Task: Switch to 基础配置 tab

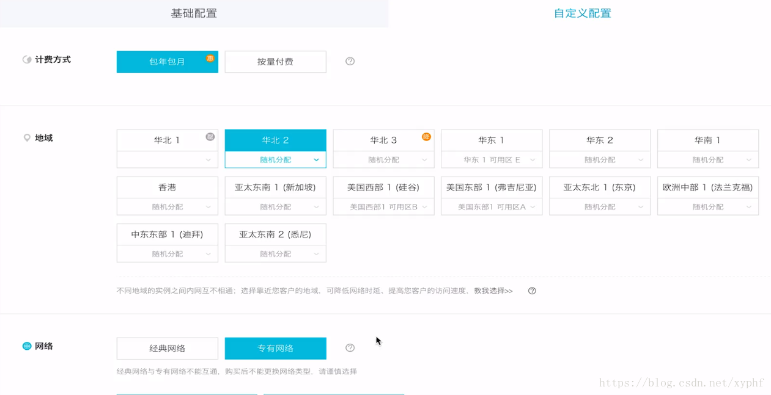Action: tap(194, 13)
